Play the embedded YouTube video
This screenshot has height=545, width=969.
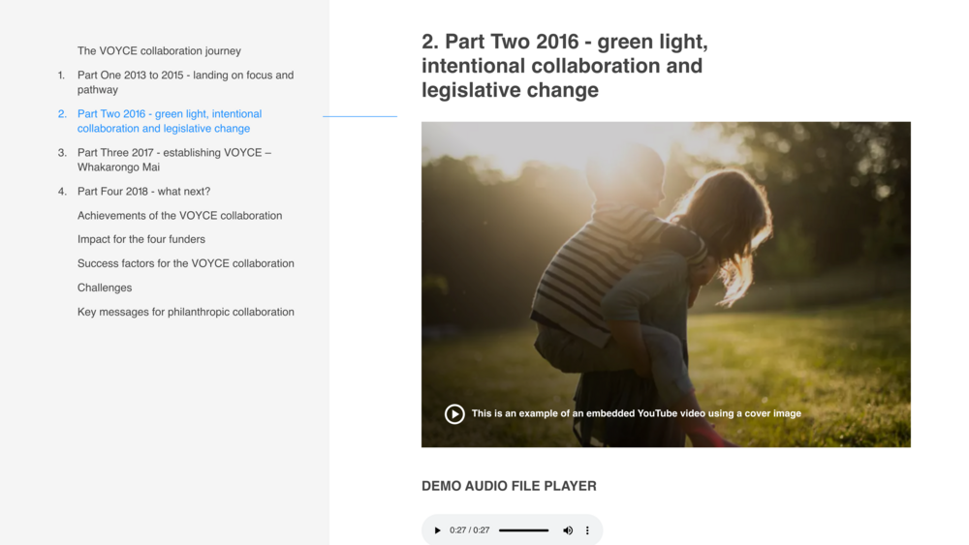pyautogui.click(x=454, y=414)
